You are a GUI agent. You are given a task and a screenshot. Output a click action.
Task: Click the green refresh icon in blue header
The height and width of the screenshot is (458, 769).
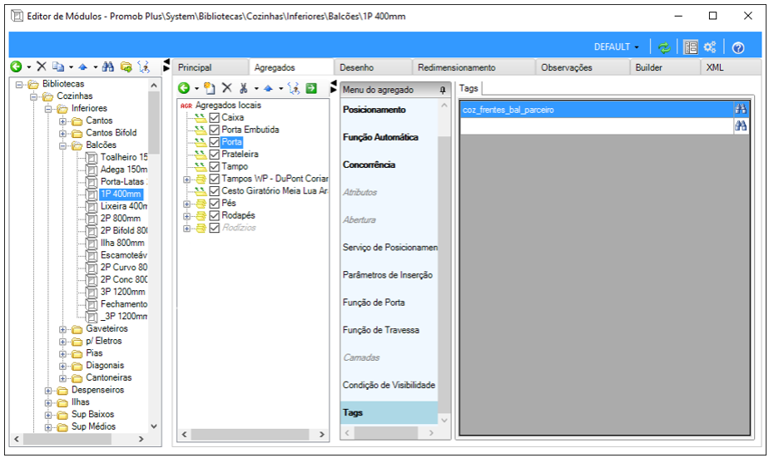click(x=664, y=47)
